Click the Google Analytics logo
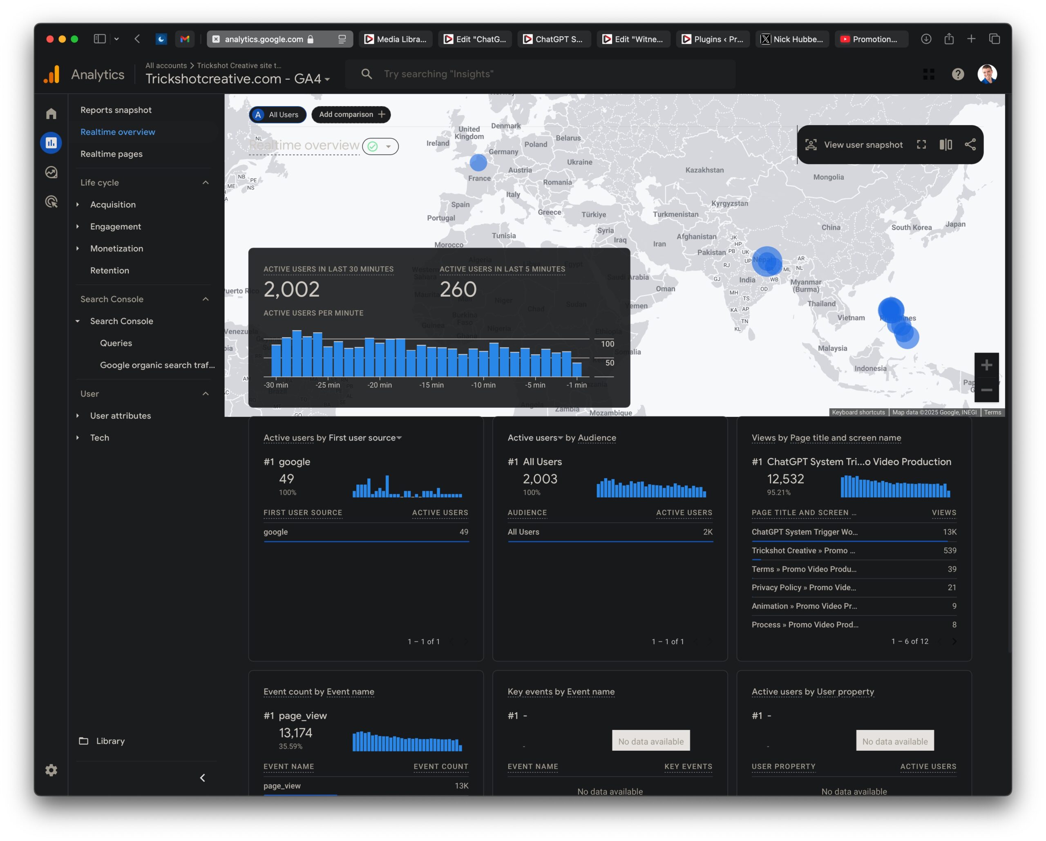The image size is (1046, 841). point(52,74)
